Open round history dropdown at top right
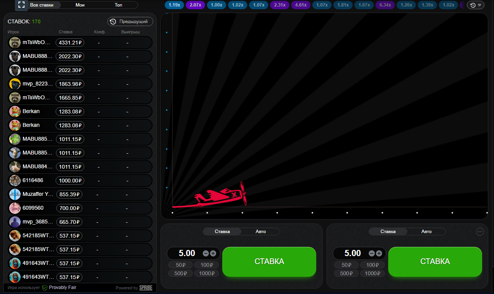This screenshot has height=294, width=494. click(475, 5)
